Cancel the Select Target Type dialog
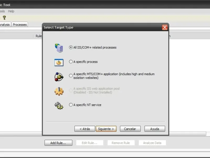210x158 pixels. [x=130, y=129]
